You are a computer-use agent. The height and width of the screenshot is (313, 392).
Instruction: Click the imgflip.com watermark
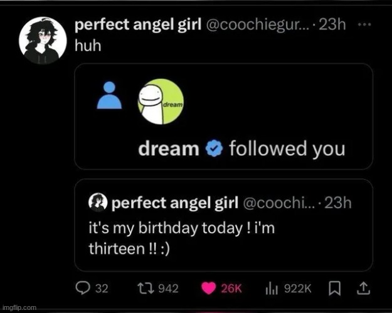click(19, 308)
